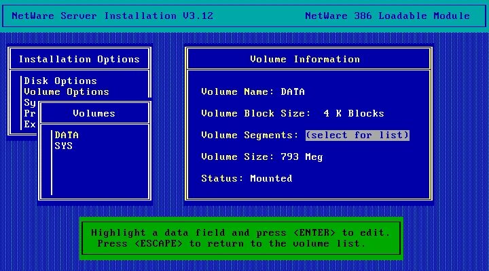Click the Volume Information title
Screen dimensions: 489x271
tap(305, 59)
